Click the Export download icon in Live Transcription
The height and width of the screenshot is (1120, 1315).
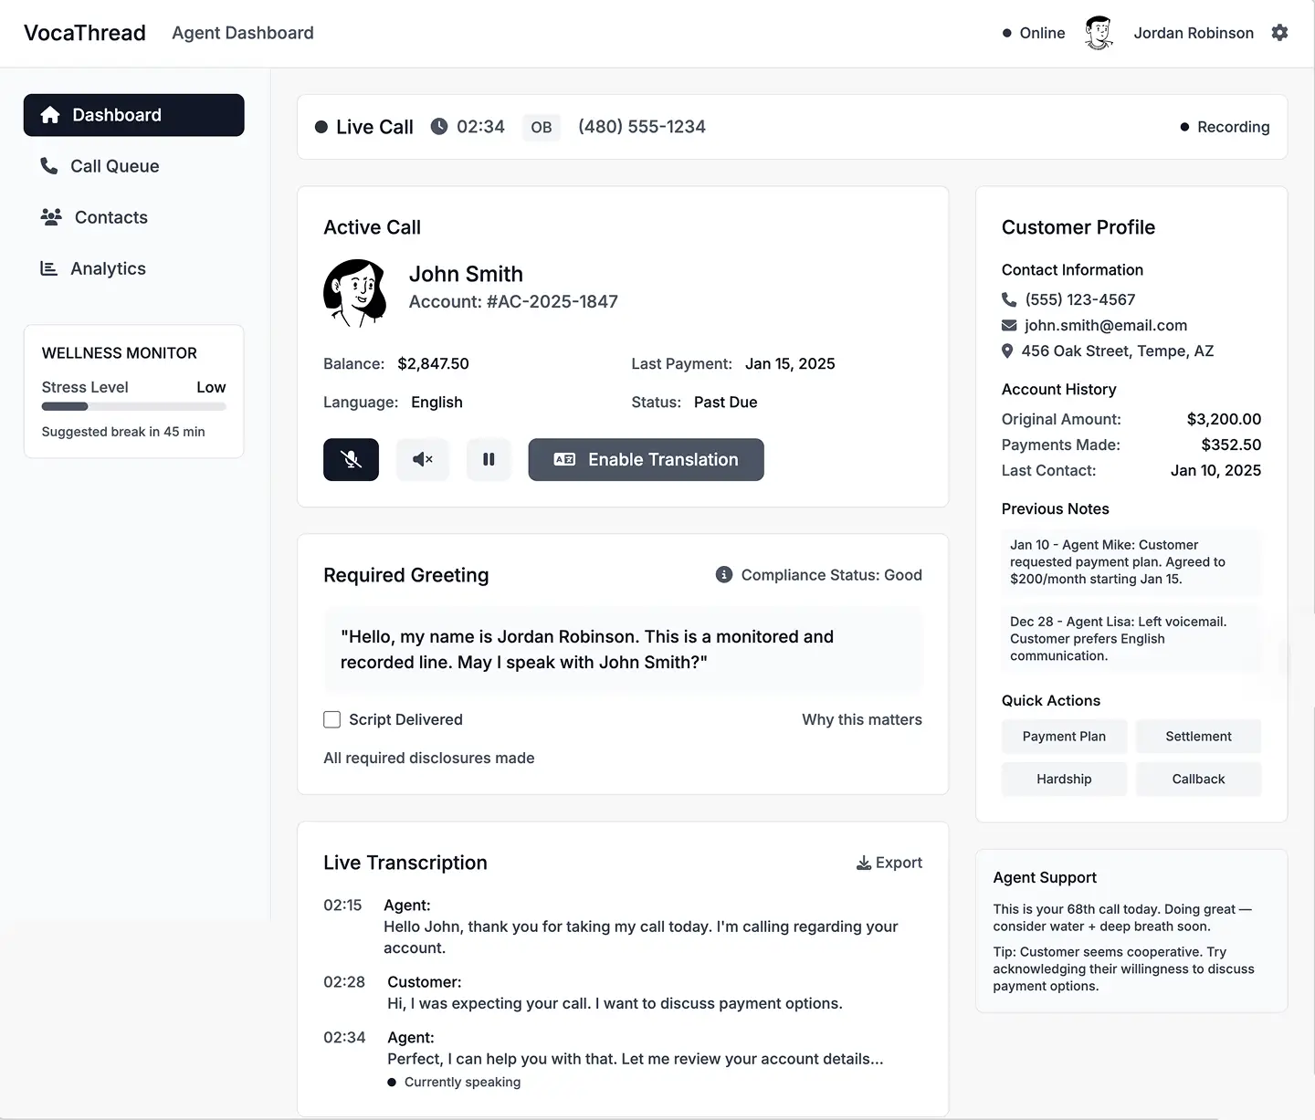[862, 863]
